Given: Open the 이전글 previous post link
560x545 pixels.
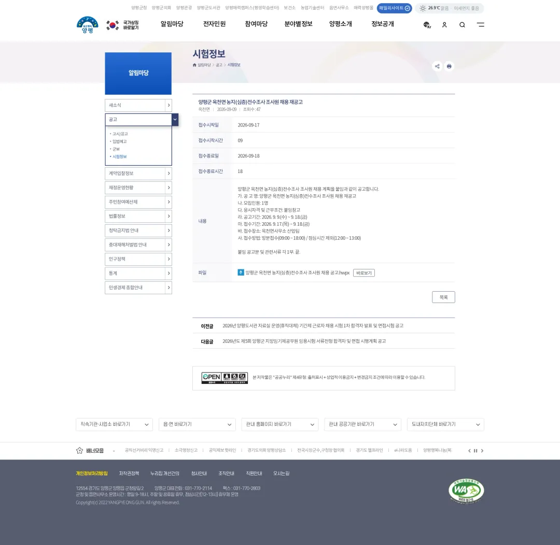Looking at the screenshot, I should click(x=313, y=326).
